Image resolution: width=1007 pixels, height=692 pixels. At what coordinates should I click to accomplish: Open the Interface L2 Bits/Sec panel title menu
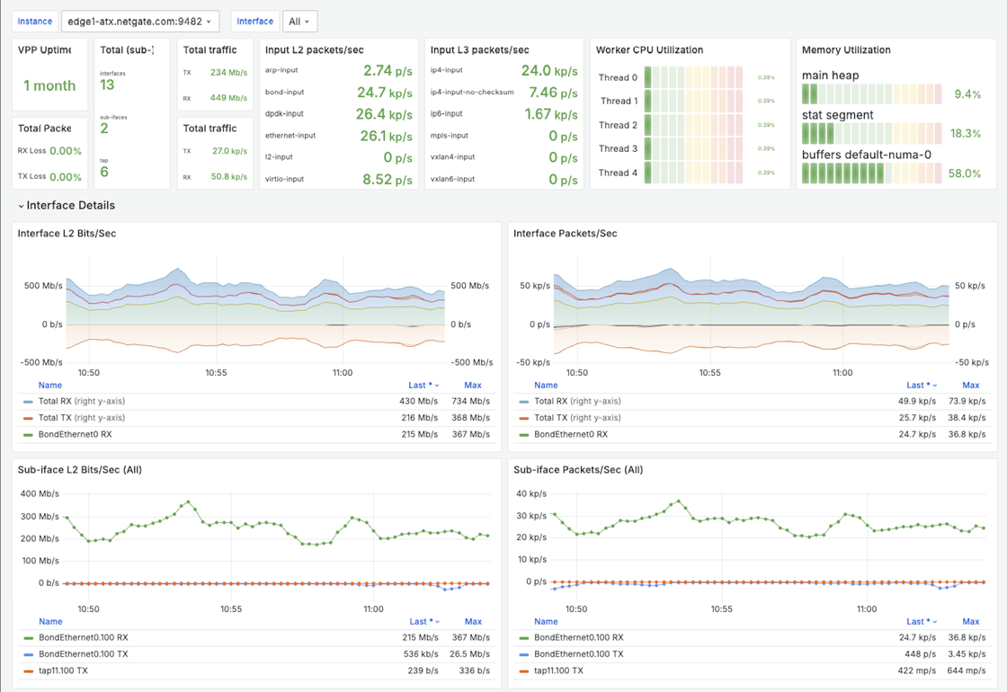[x=67, y=234]
